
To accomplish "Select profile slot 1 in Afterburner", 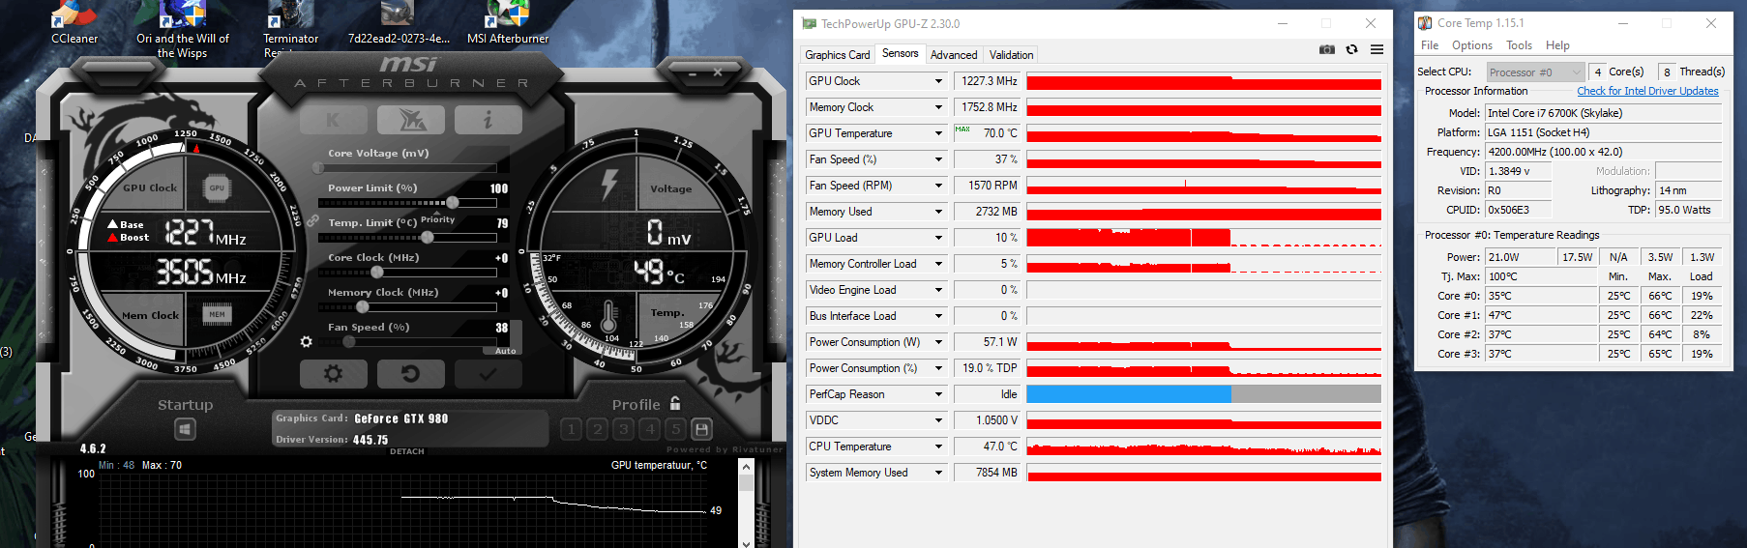I will [572, 428].
